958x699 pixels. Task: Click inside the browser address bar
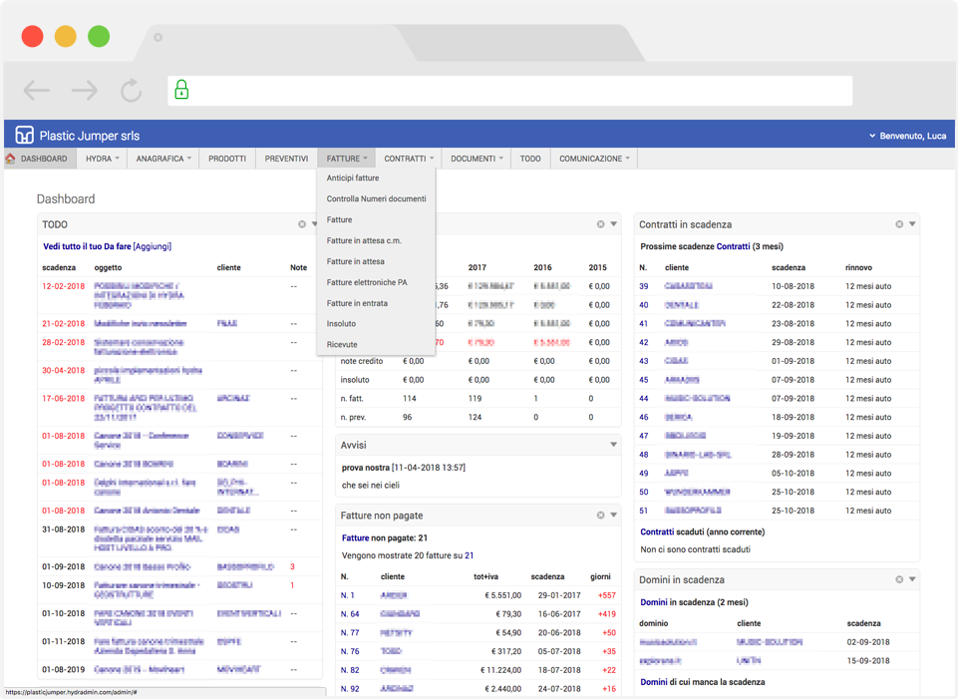coord(498,90)
